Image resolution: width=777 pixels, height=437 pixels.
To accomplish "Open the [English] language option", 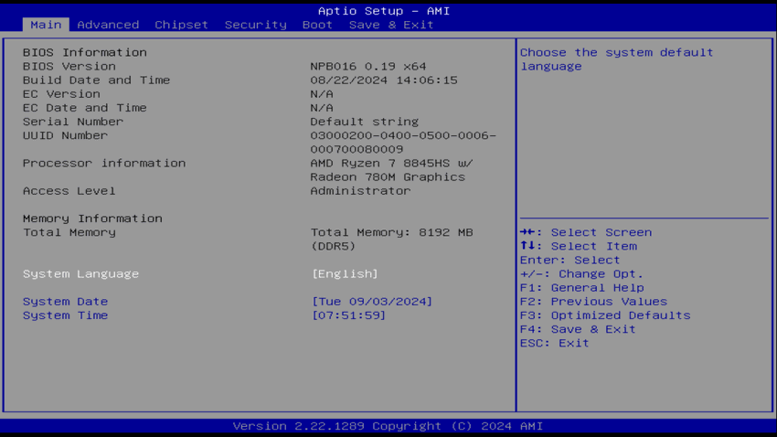I will point(345,274).
